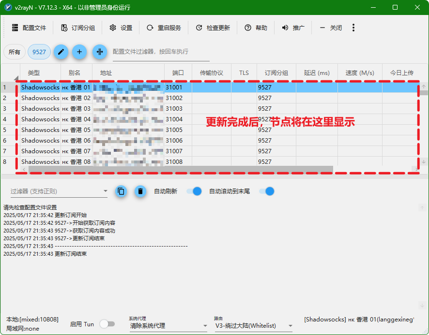Open the 路由 dropdown

coord(254,326)
